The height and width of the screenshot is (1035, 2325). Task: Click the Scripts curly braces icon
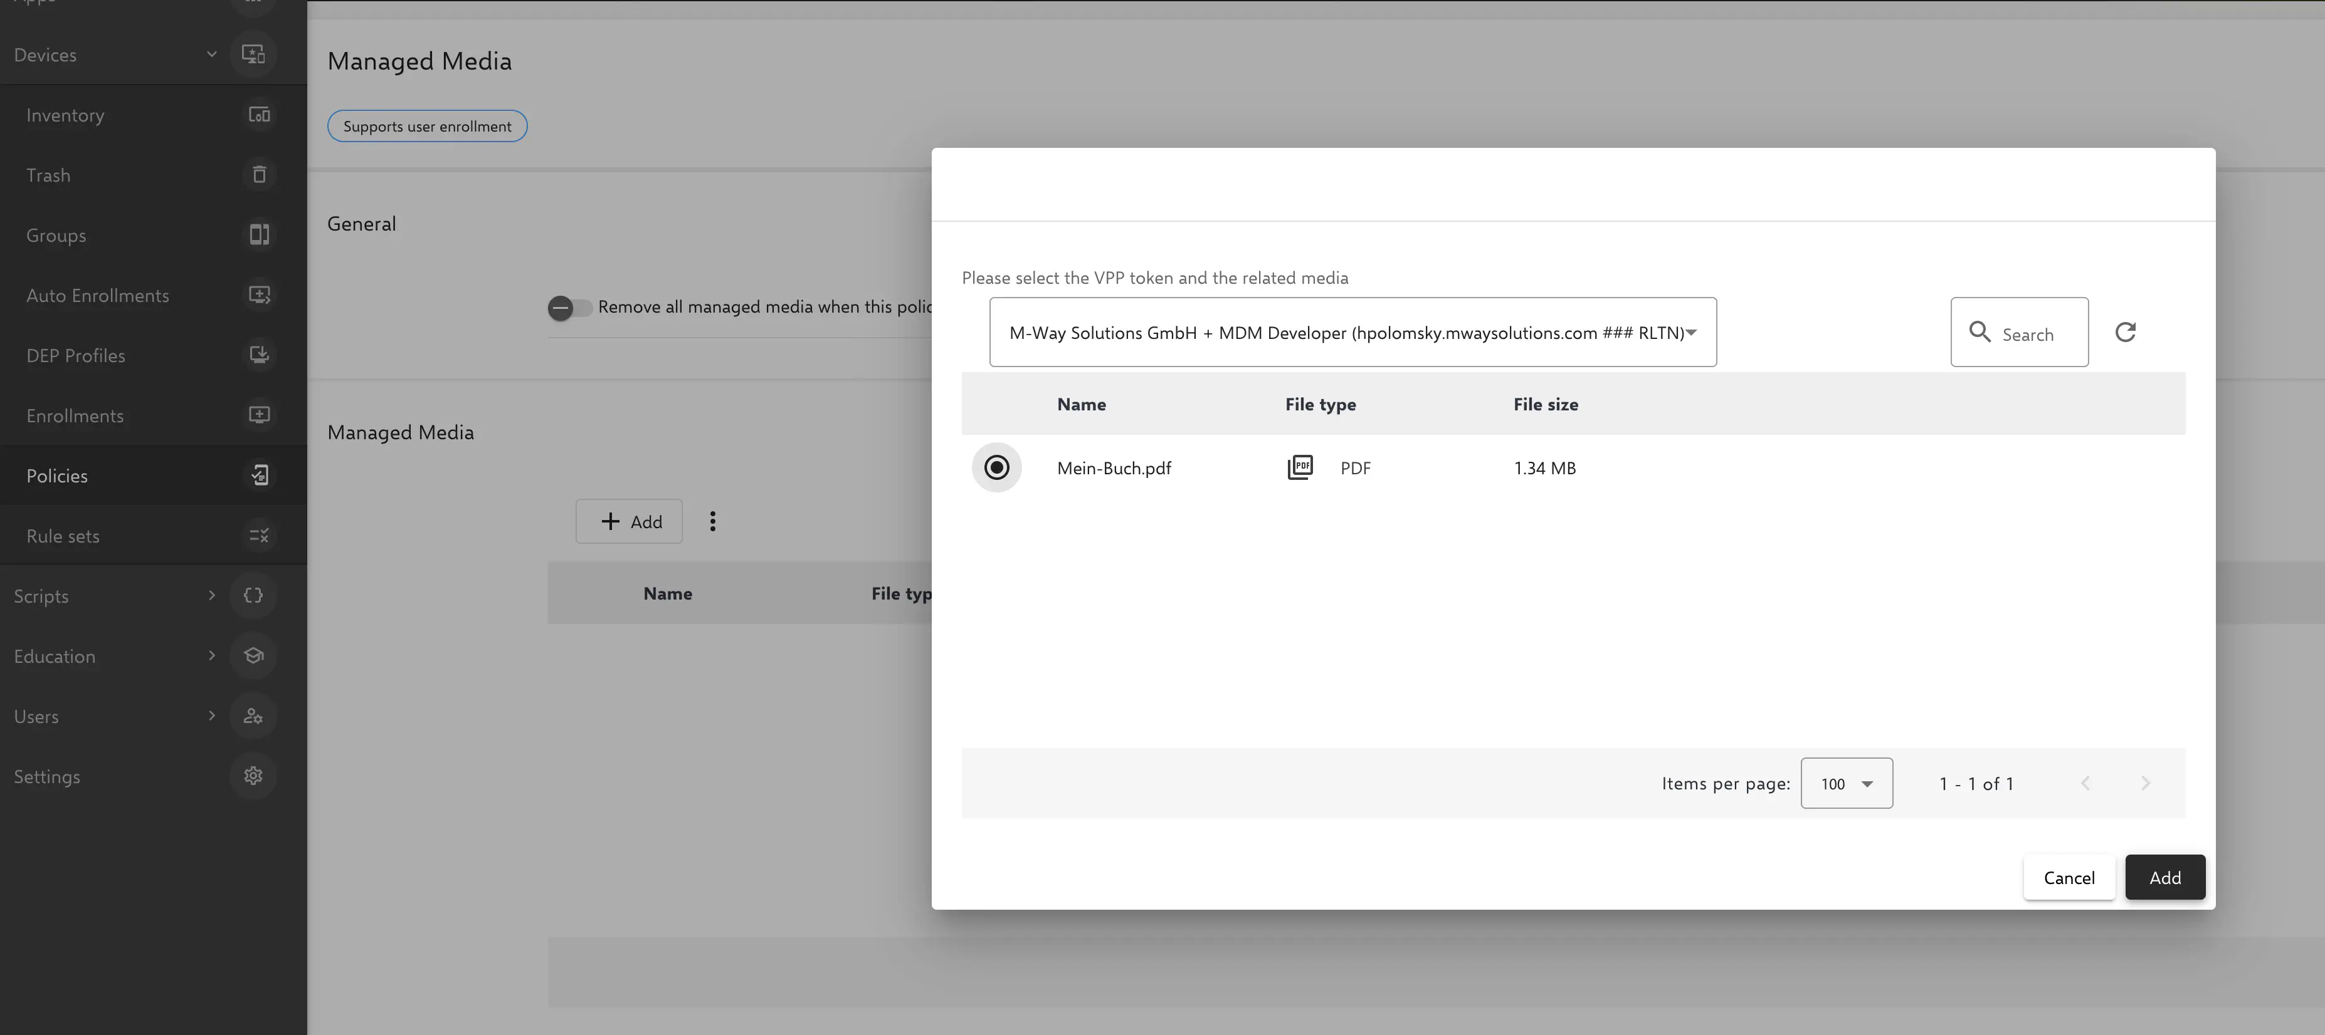pyautogui.click(x=253, y=595)
